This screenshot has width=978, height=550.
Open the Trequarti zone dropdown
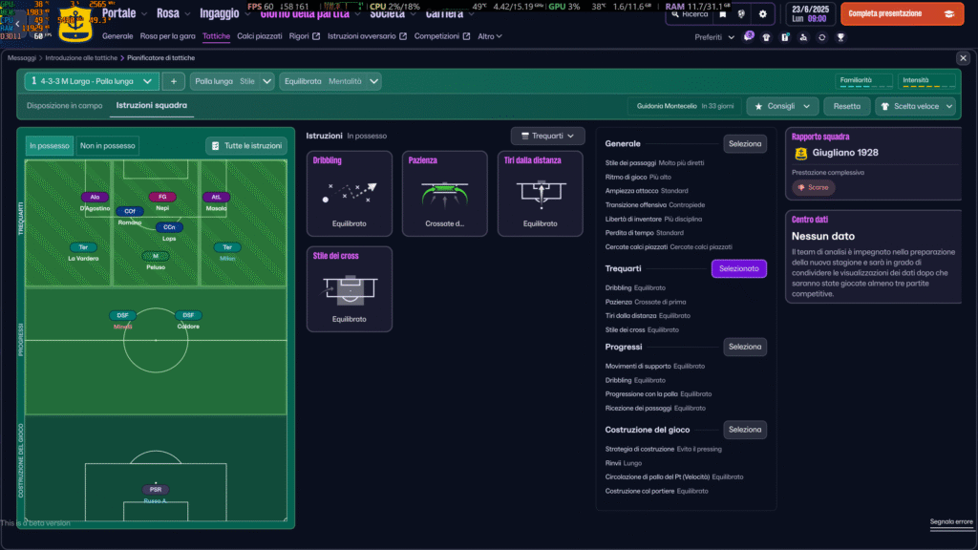pyautogui.click(x=547, y=137)
